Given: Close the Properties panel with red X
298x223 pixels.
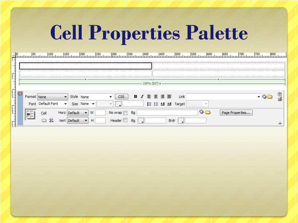Looking at the screenshot, I should coord(20,93).
